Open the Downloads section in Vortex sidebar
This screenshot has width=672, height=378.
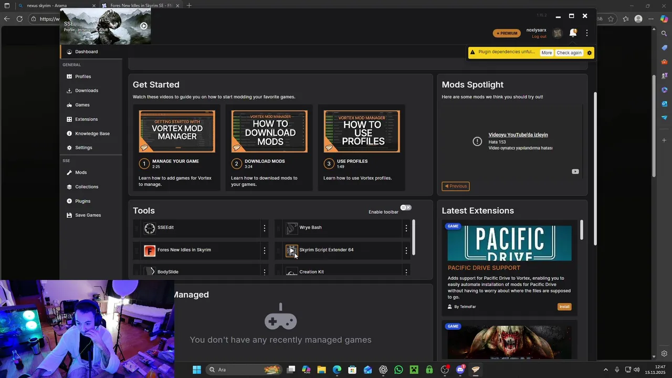91,91
